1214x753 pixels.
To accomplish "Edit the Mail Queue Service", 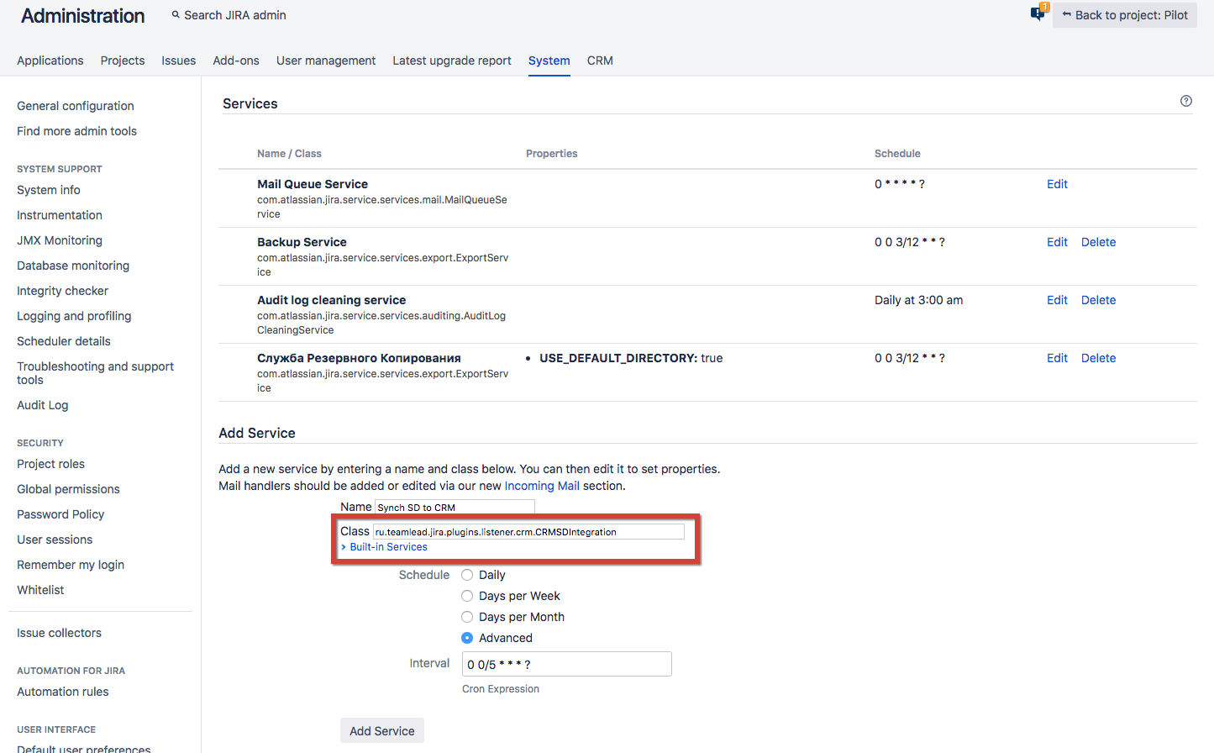I will [1057, 184].
